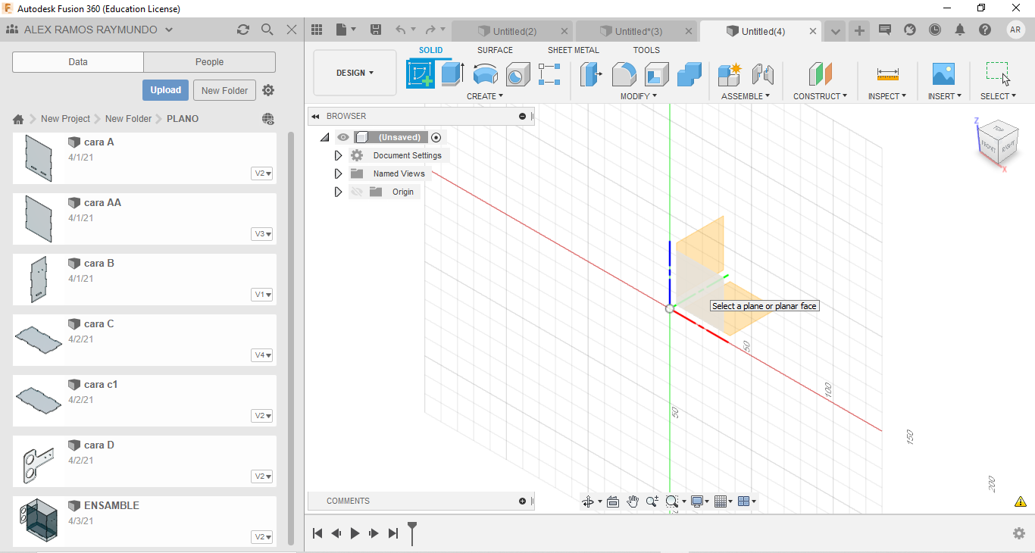Search in the data panel
This screenshot has height=553, width=1035.
267,30
